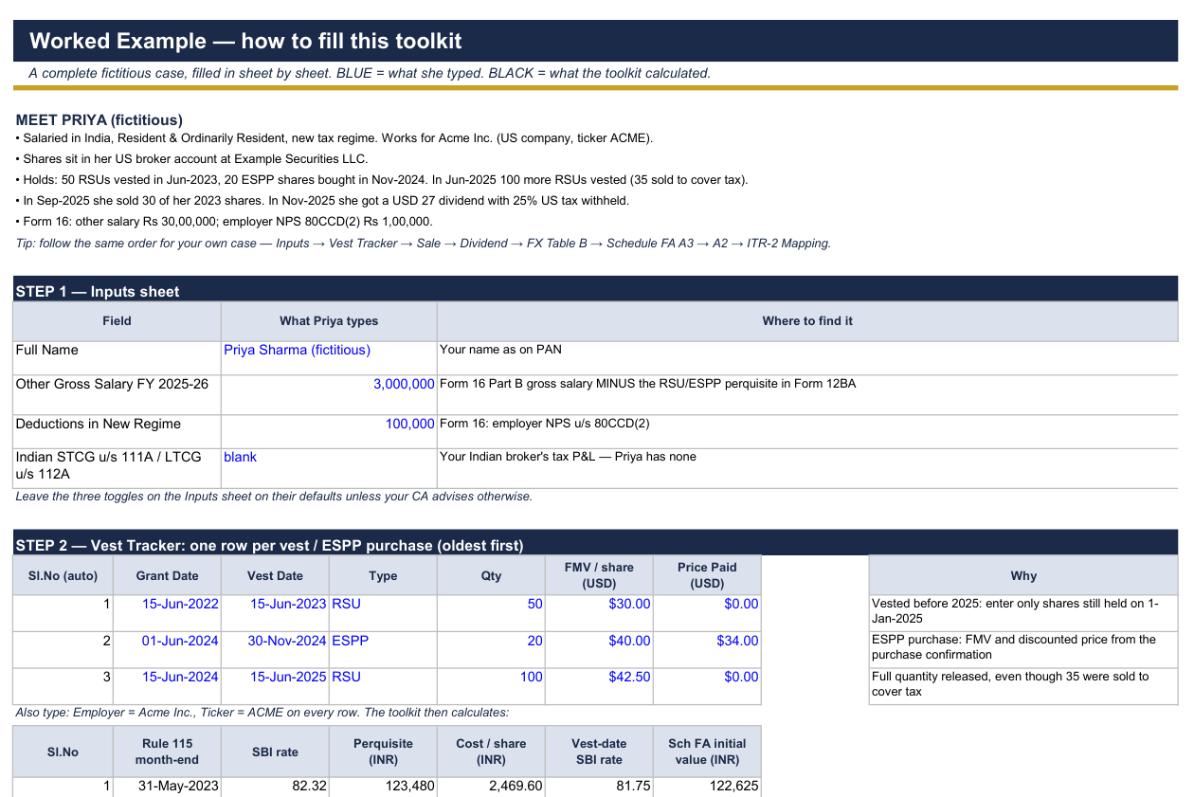This screenshot has width=1194, height=797.
Task: Select the 'Grant Date' column header
Action: point(167,575)
